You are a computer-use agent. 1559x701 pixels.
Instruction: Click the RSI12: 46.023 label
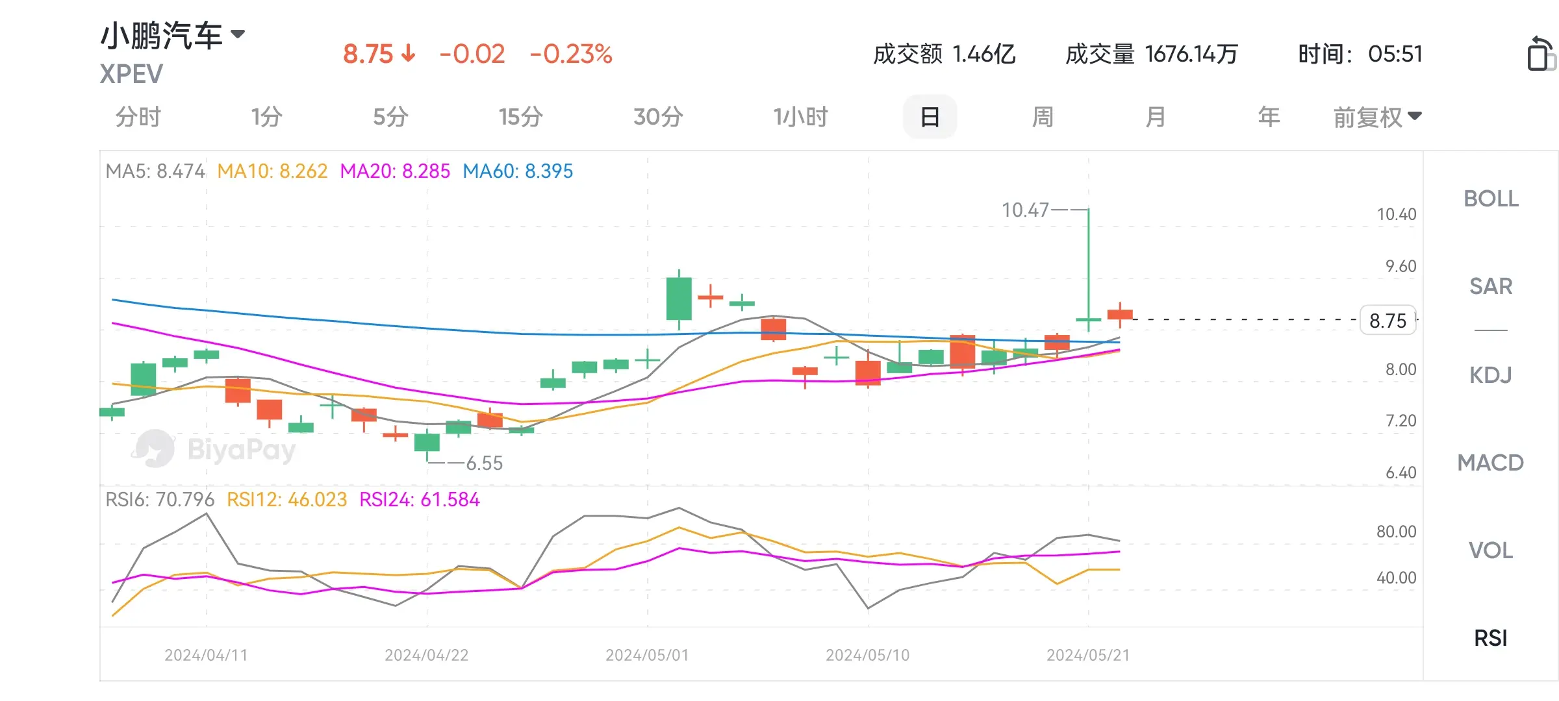click(x=286, y=500)
